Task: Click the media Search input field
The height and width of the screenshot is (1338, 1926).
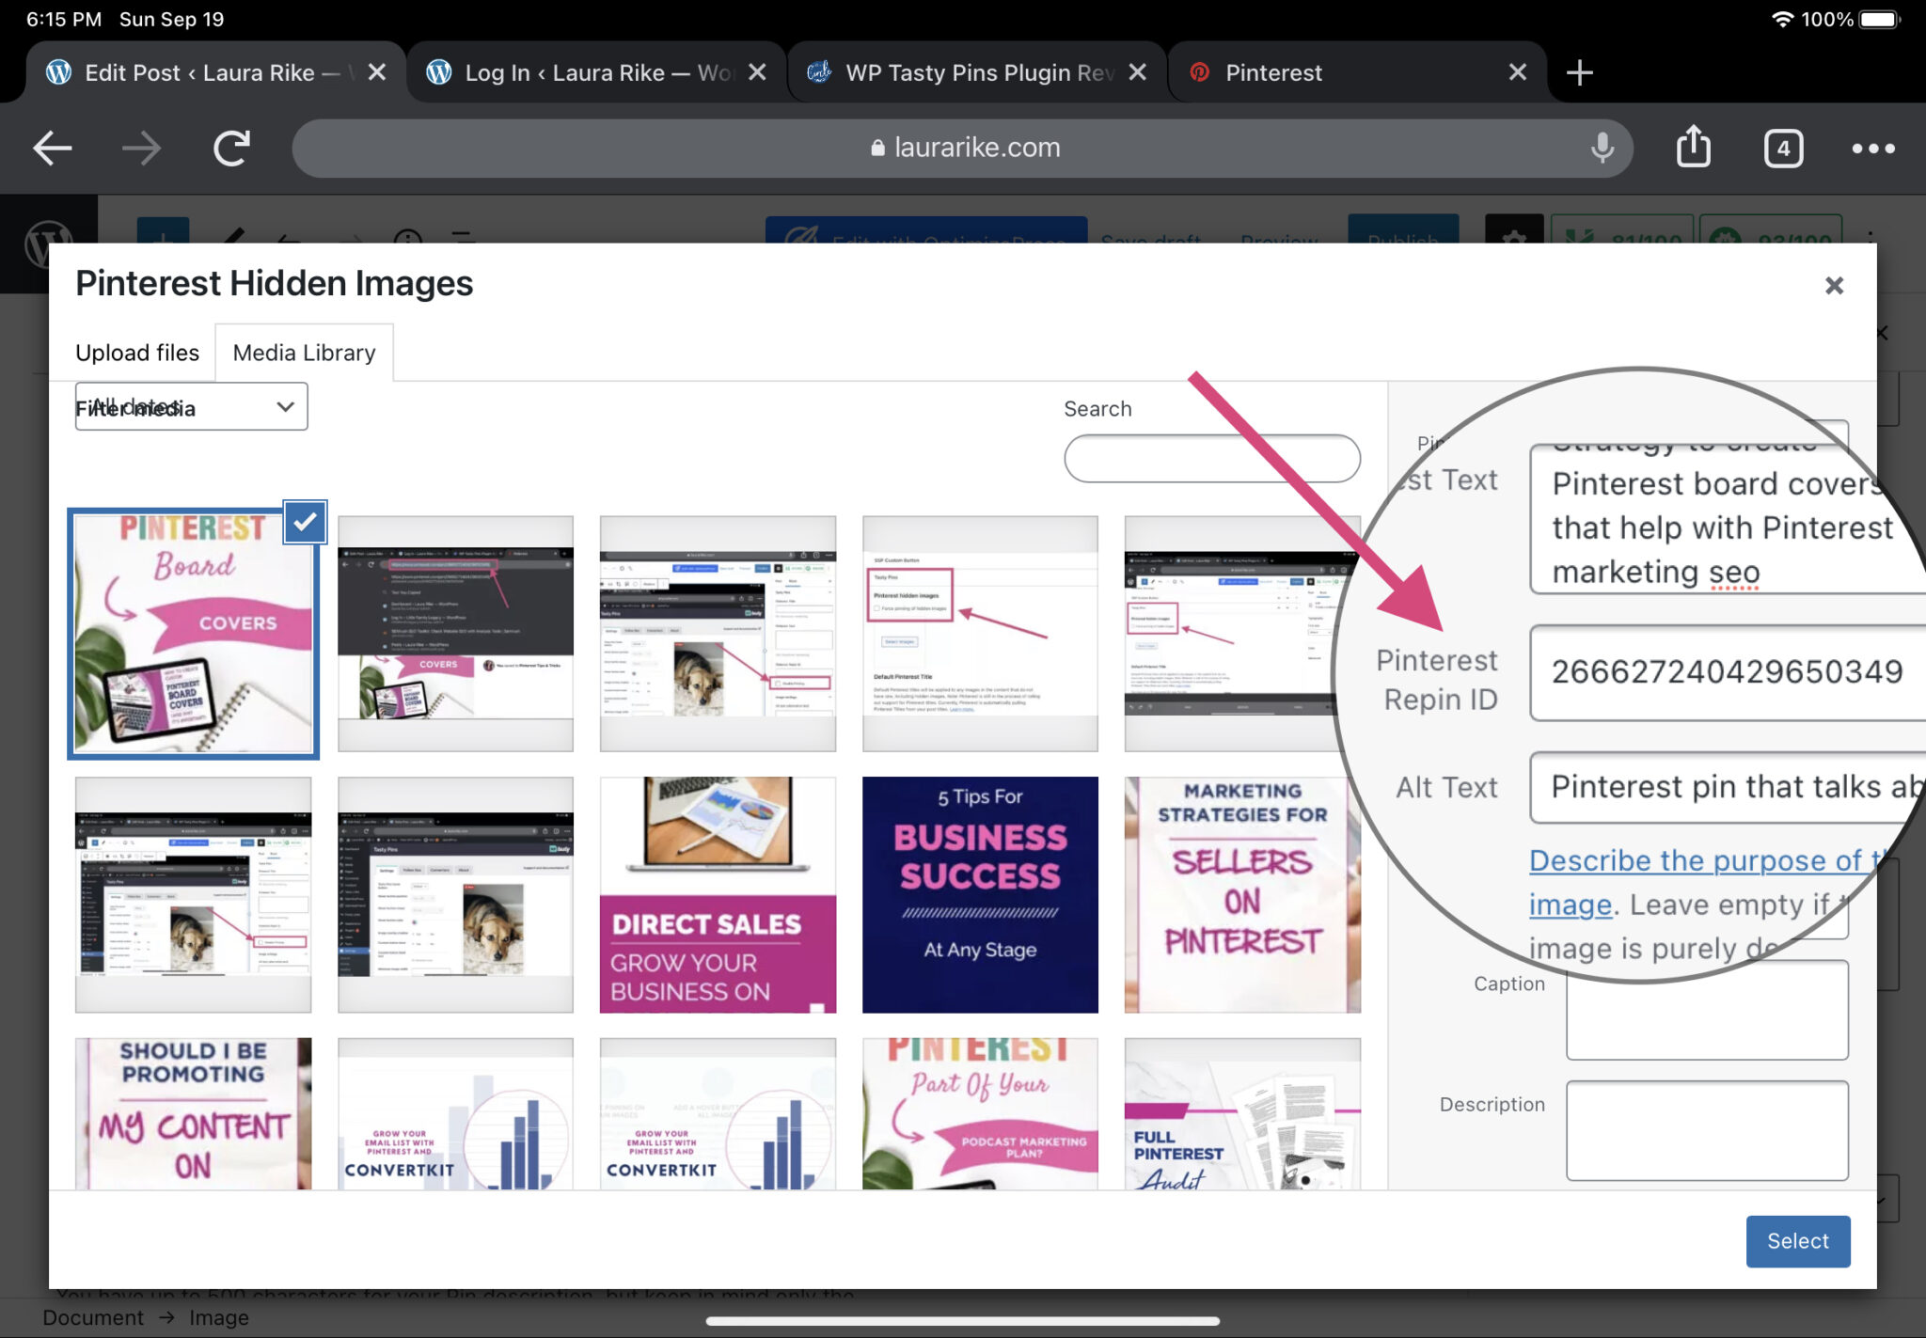Action: coord(1211,458)
